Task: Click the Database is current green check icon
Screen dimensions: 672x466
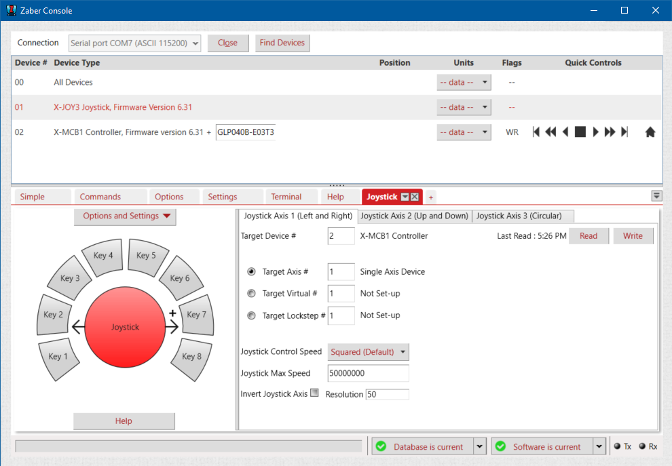Action: [381, 446]
